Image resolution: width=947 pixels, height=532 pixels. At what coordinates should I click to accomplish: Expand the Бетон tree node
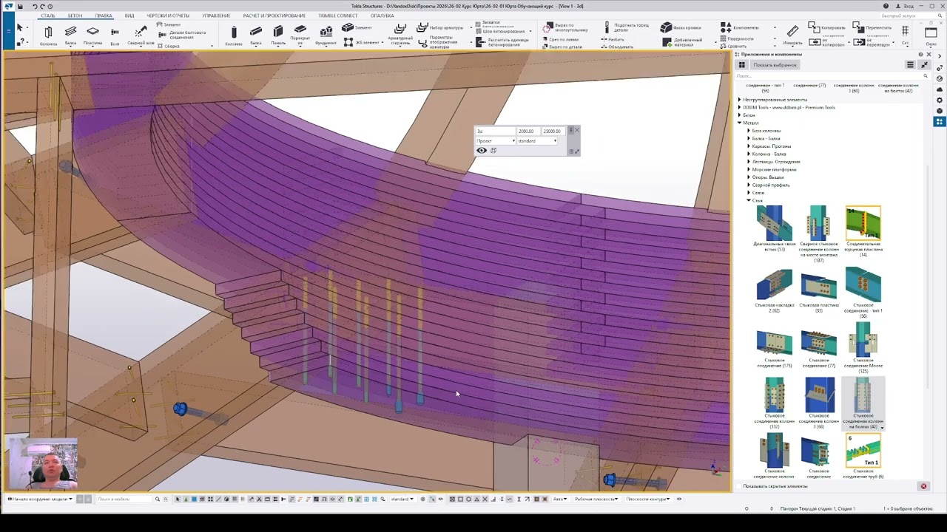[x=740, y=115]
